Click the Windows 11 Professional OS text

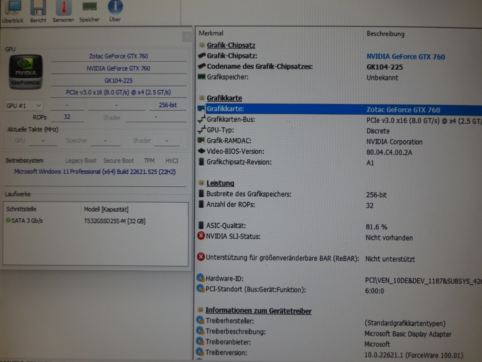(x=95, y=172)
